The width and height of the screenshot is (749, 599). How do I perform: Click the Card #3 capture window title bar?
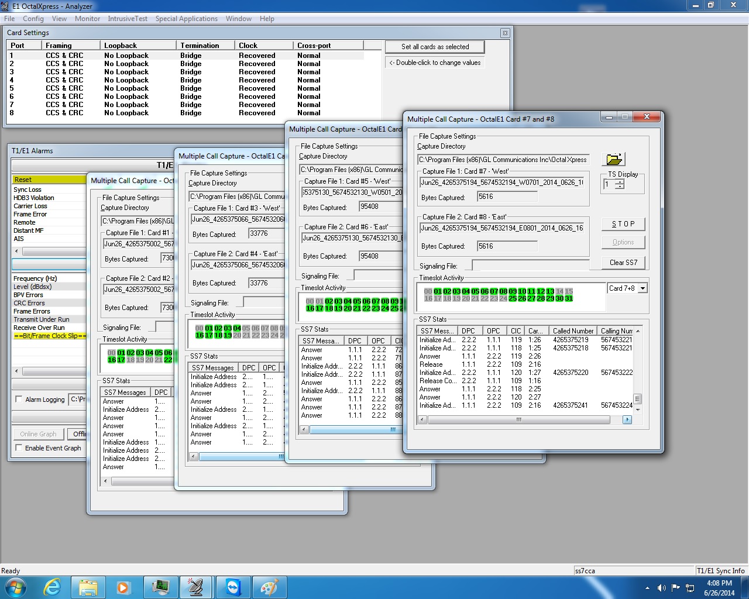(231, 156)
